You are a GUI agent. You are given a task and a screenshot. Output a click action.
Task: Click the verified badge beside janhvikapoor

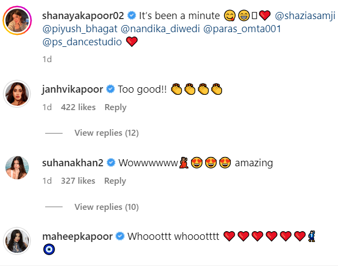[110, 89]
